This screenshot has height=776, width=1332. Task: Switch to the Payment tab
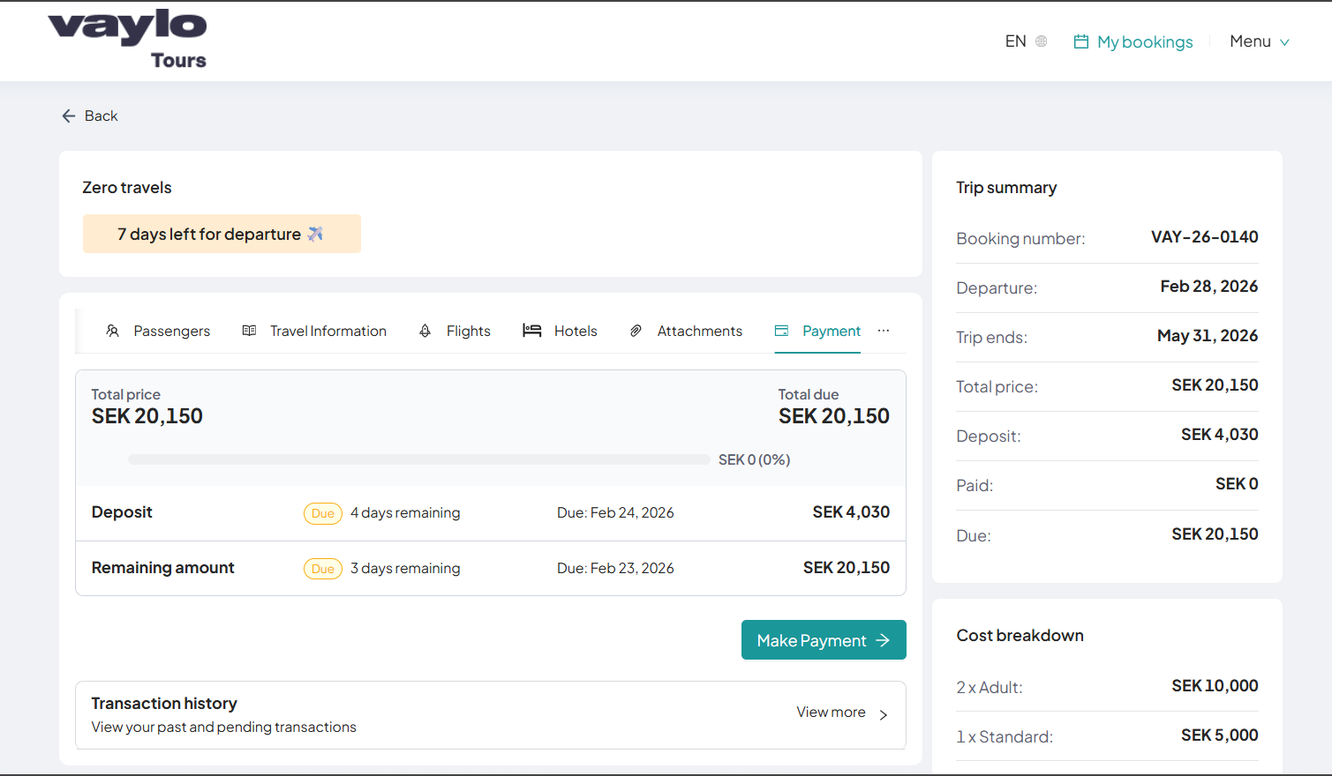pos(831,330)
